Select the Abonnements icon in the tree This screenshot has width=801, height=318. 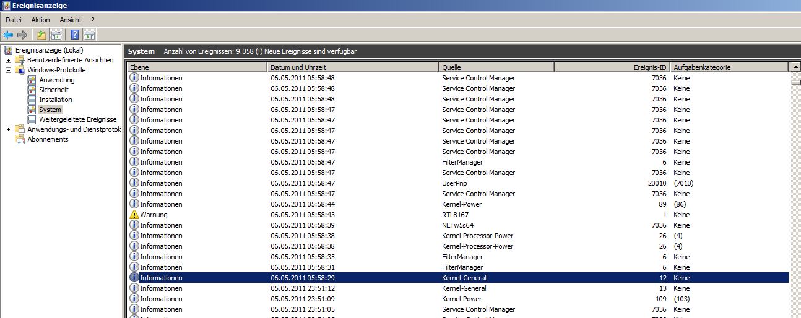[20, 139]
